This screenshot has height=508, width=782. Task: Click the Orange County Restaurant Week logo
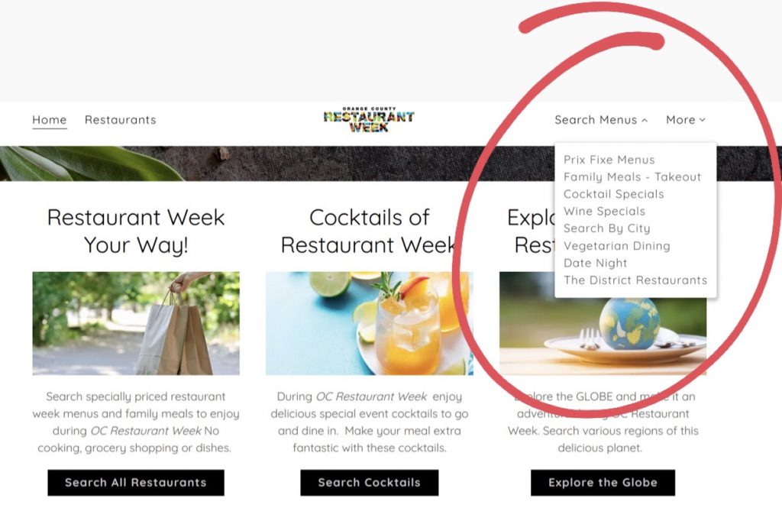click(369, 120)
